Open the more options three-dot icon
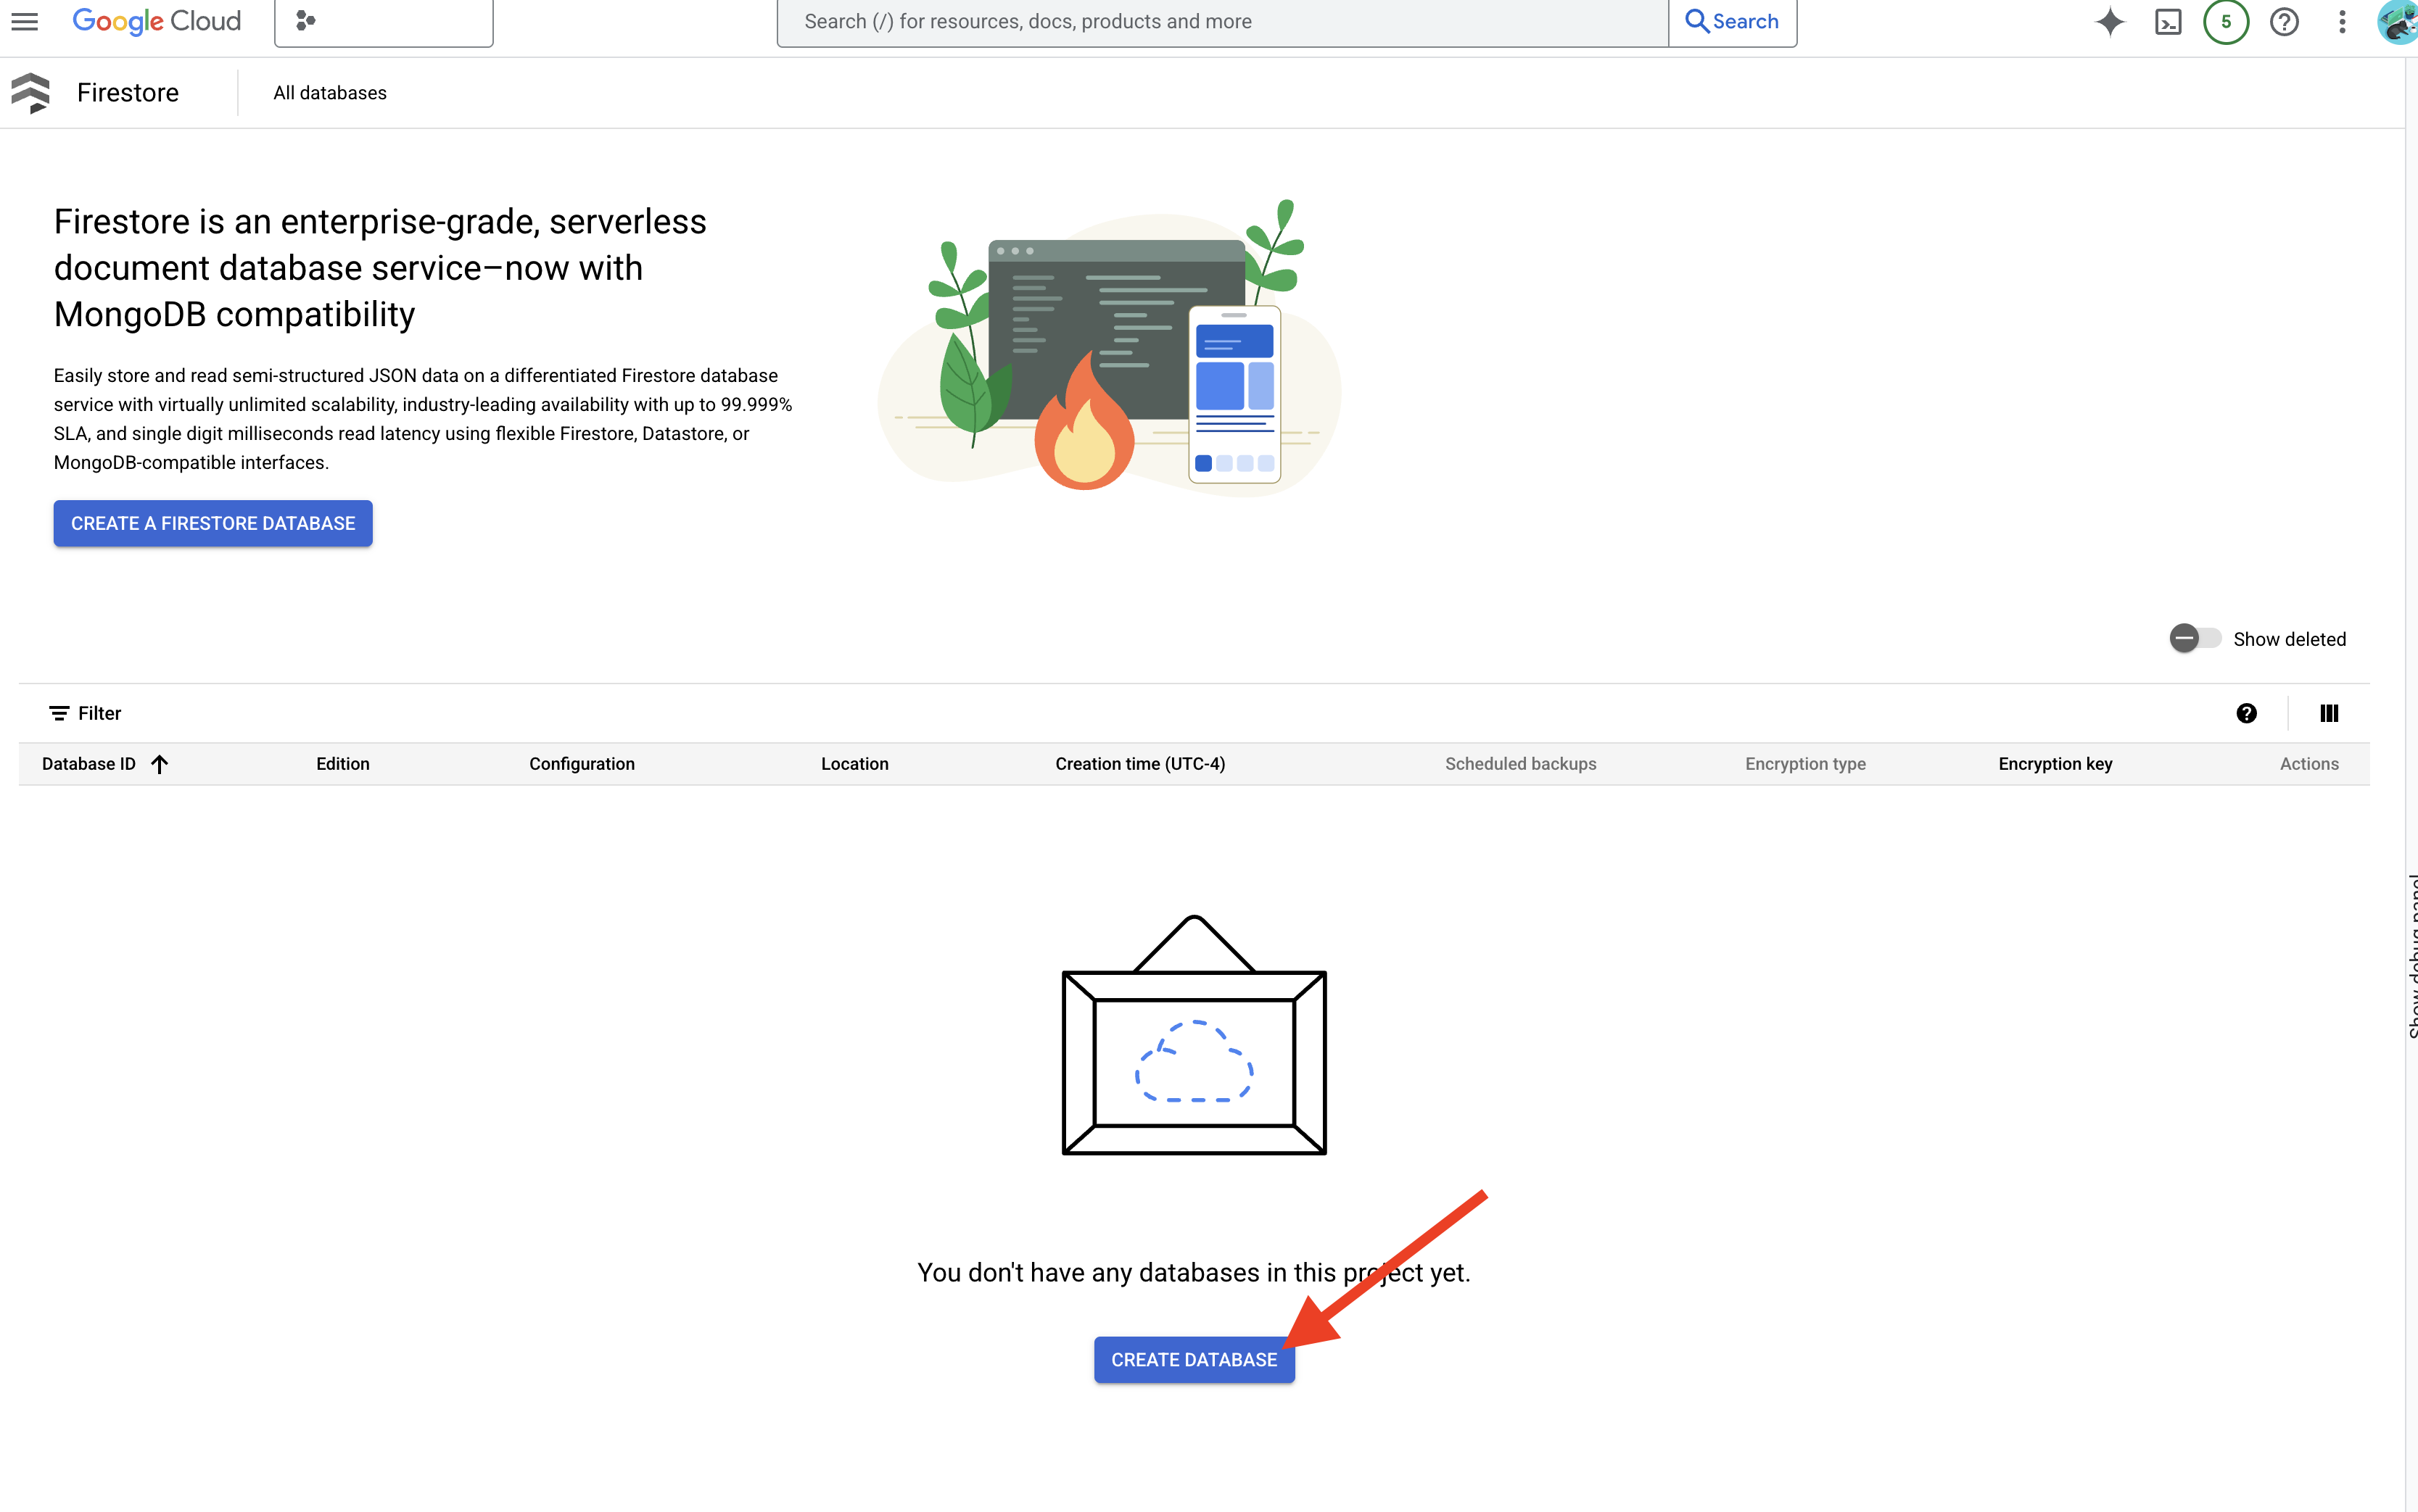 pos(2341,21)
